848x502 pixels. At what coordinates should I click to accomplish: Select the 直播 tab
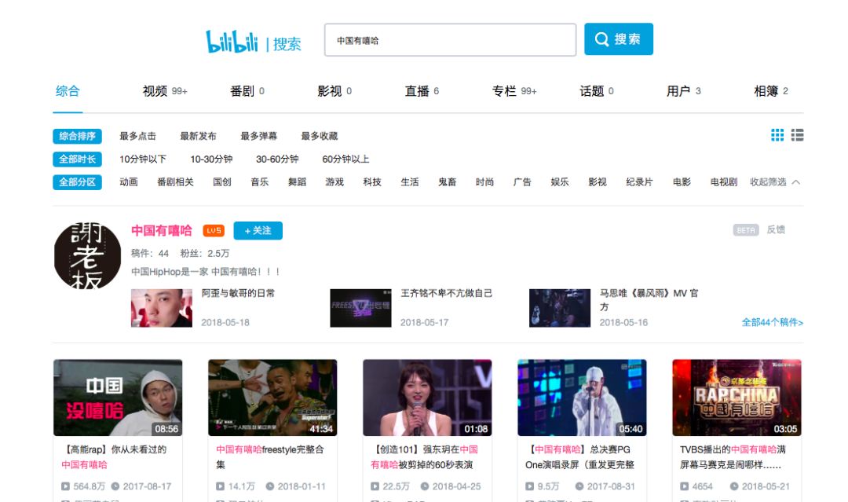pos(422,91)
